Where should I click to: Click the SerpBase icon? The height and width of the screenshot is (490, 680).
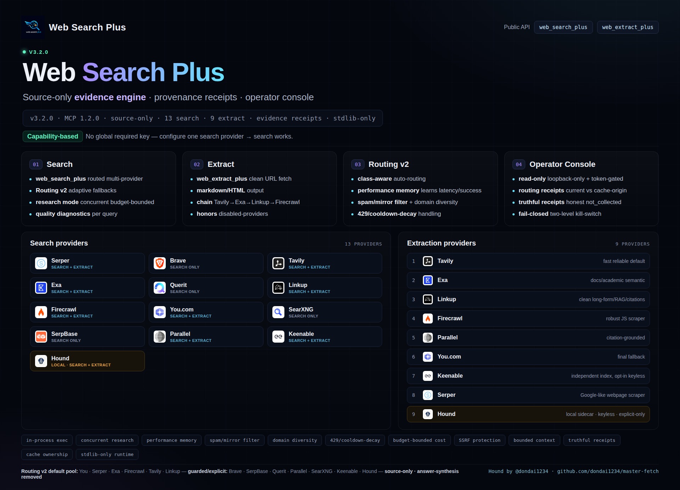click(41, 337)
